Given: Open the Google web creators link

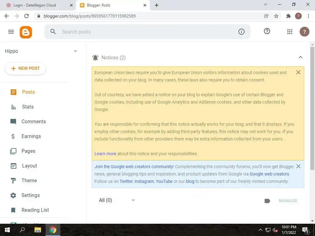Looking at the screenshot, I should tap(269, 174).
